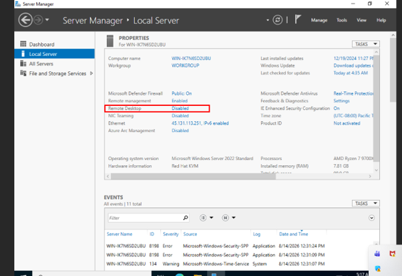The width and height of the screenshot is (402, 276).
Task: Open the Help menu
Action: coord(381,20)
